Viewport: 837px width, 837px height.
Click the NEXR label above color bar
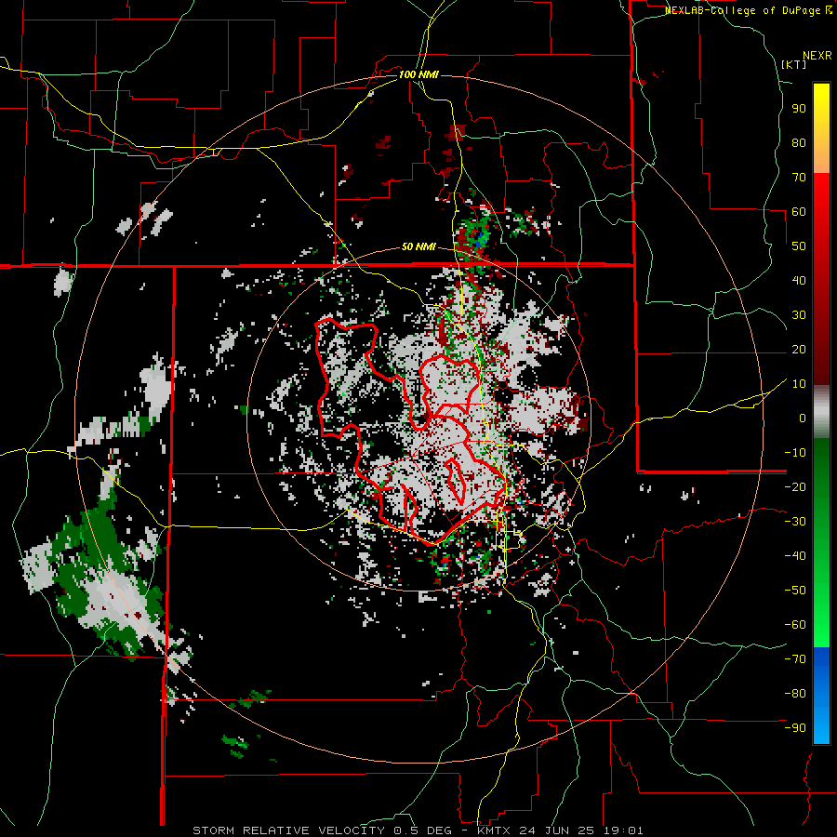pos(817,56)
